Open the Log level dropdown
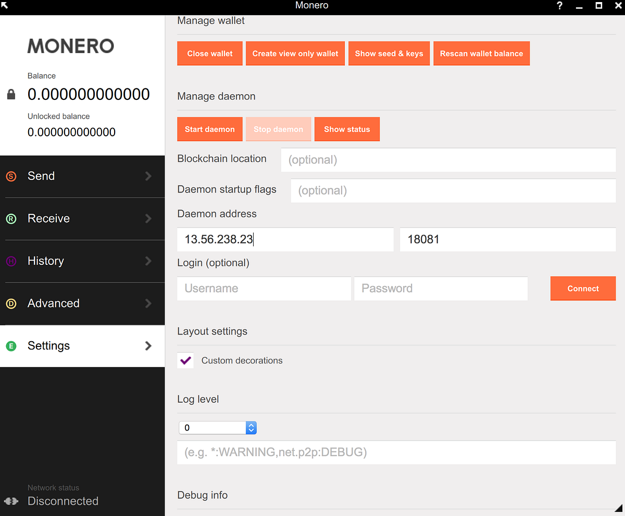The width and height of the screenshot is (625, 516). [x=218, y=428]
